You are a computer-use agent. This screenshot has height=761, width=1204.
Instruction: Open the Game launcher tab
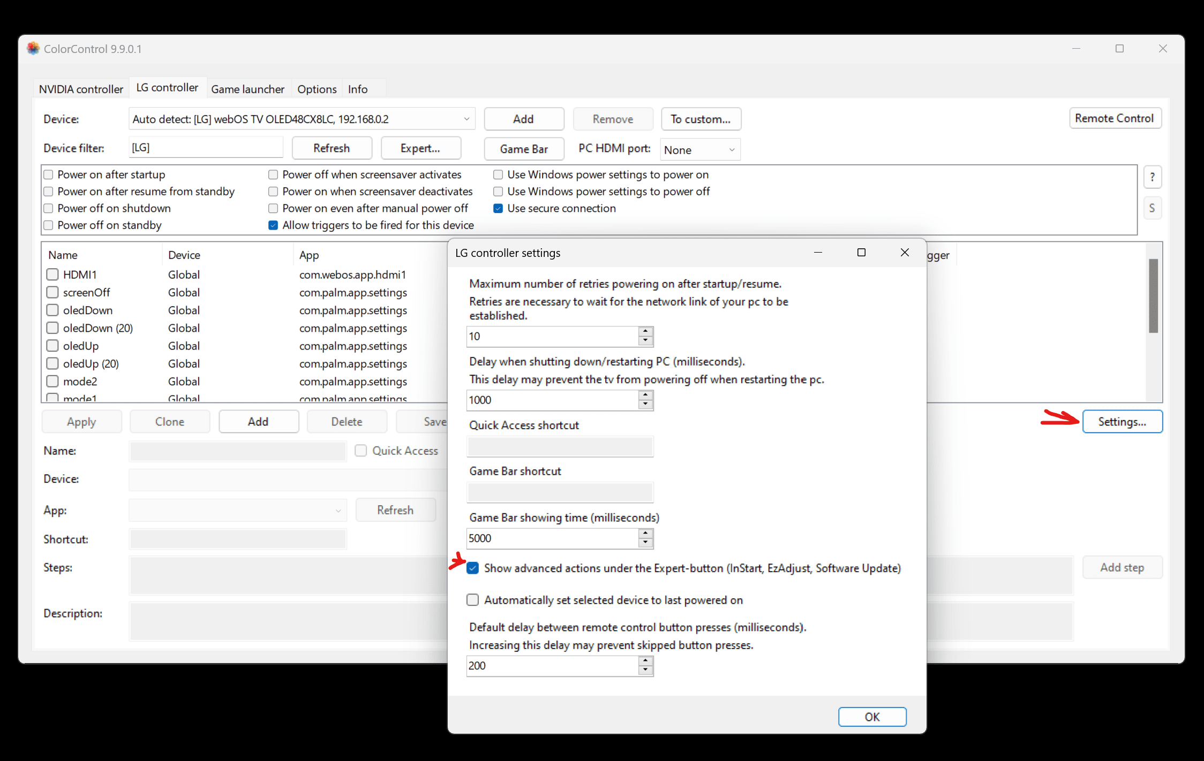pos(247,89)
